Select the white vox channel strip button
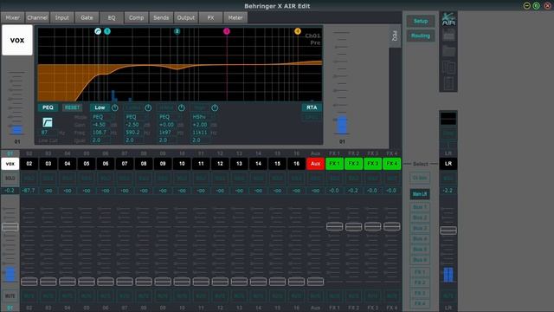 click(10, 164)
